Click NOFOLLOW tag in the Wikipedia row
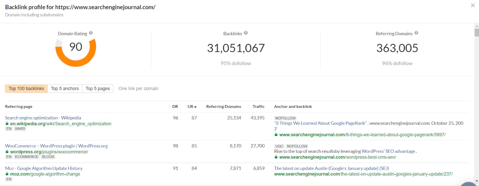Screen dimensions: 479x186 285,118
